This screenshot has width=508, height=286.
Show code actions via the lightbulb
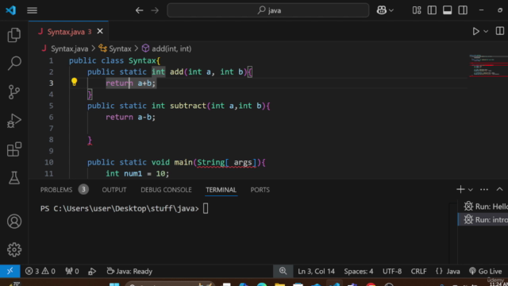tap(74, 82)
